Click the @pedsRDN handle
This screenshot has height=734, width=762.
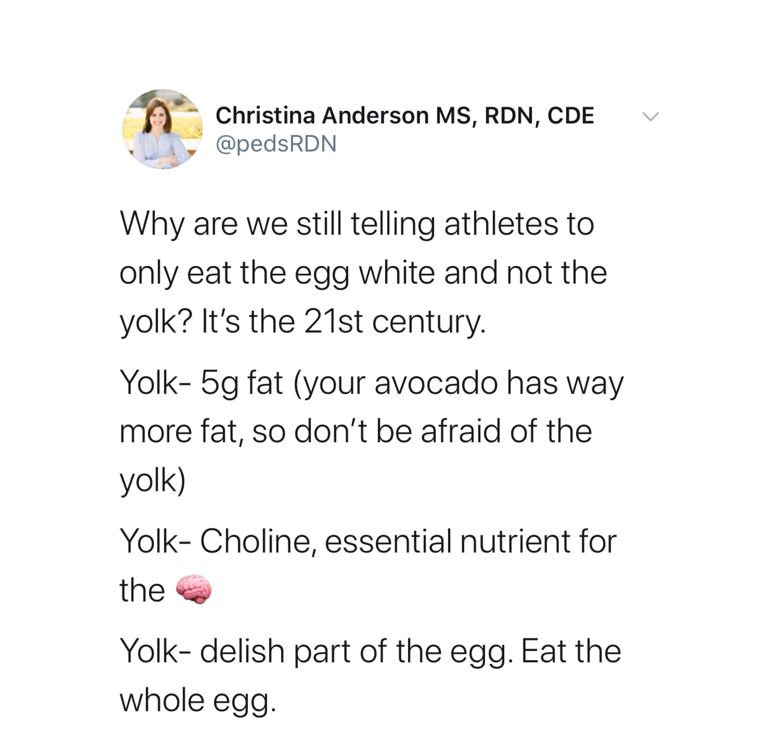click(276, 144)
